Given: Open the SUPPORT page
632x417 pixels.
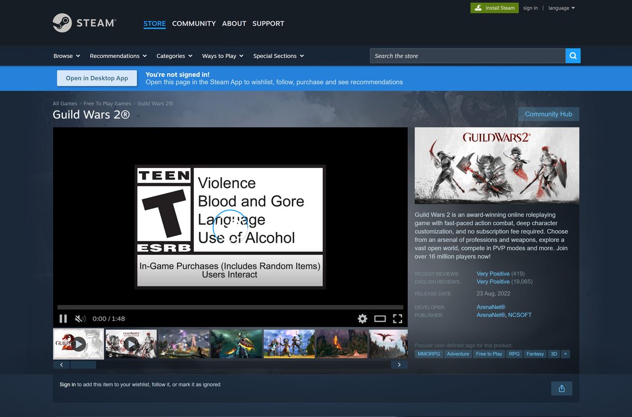Looking at the screenshot, I should 268,24.
